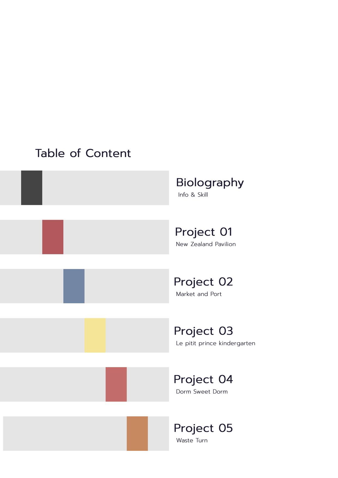The height and width of the screenshot is (478, 338).
Task: Open the Project 03 heading
Action: pyautogui.click(x=203, y=331)
